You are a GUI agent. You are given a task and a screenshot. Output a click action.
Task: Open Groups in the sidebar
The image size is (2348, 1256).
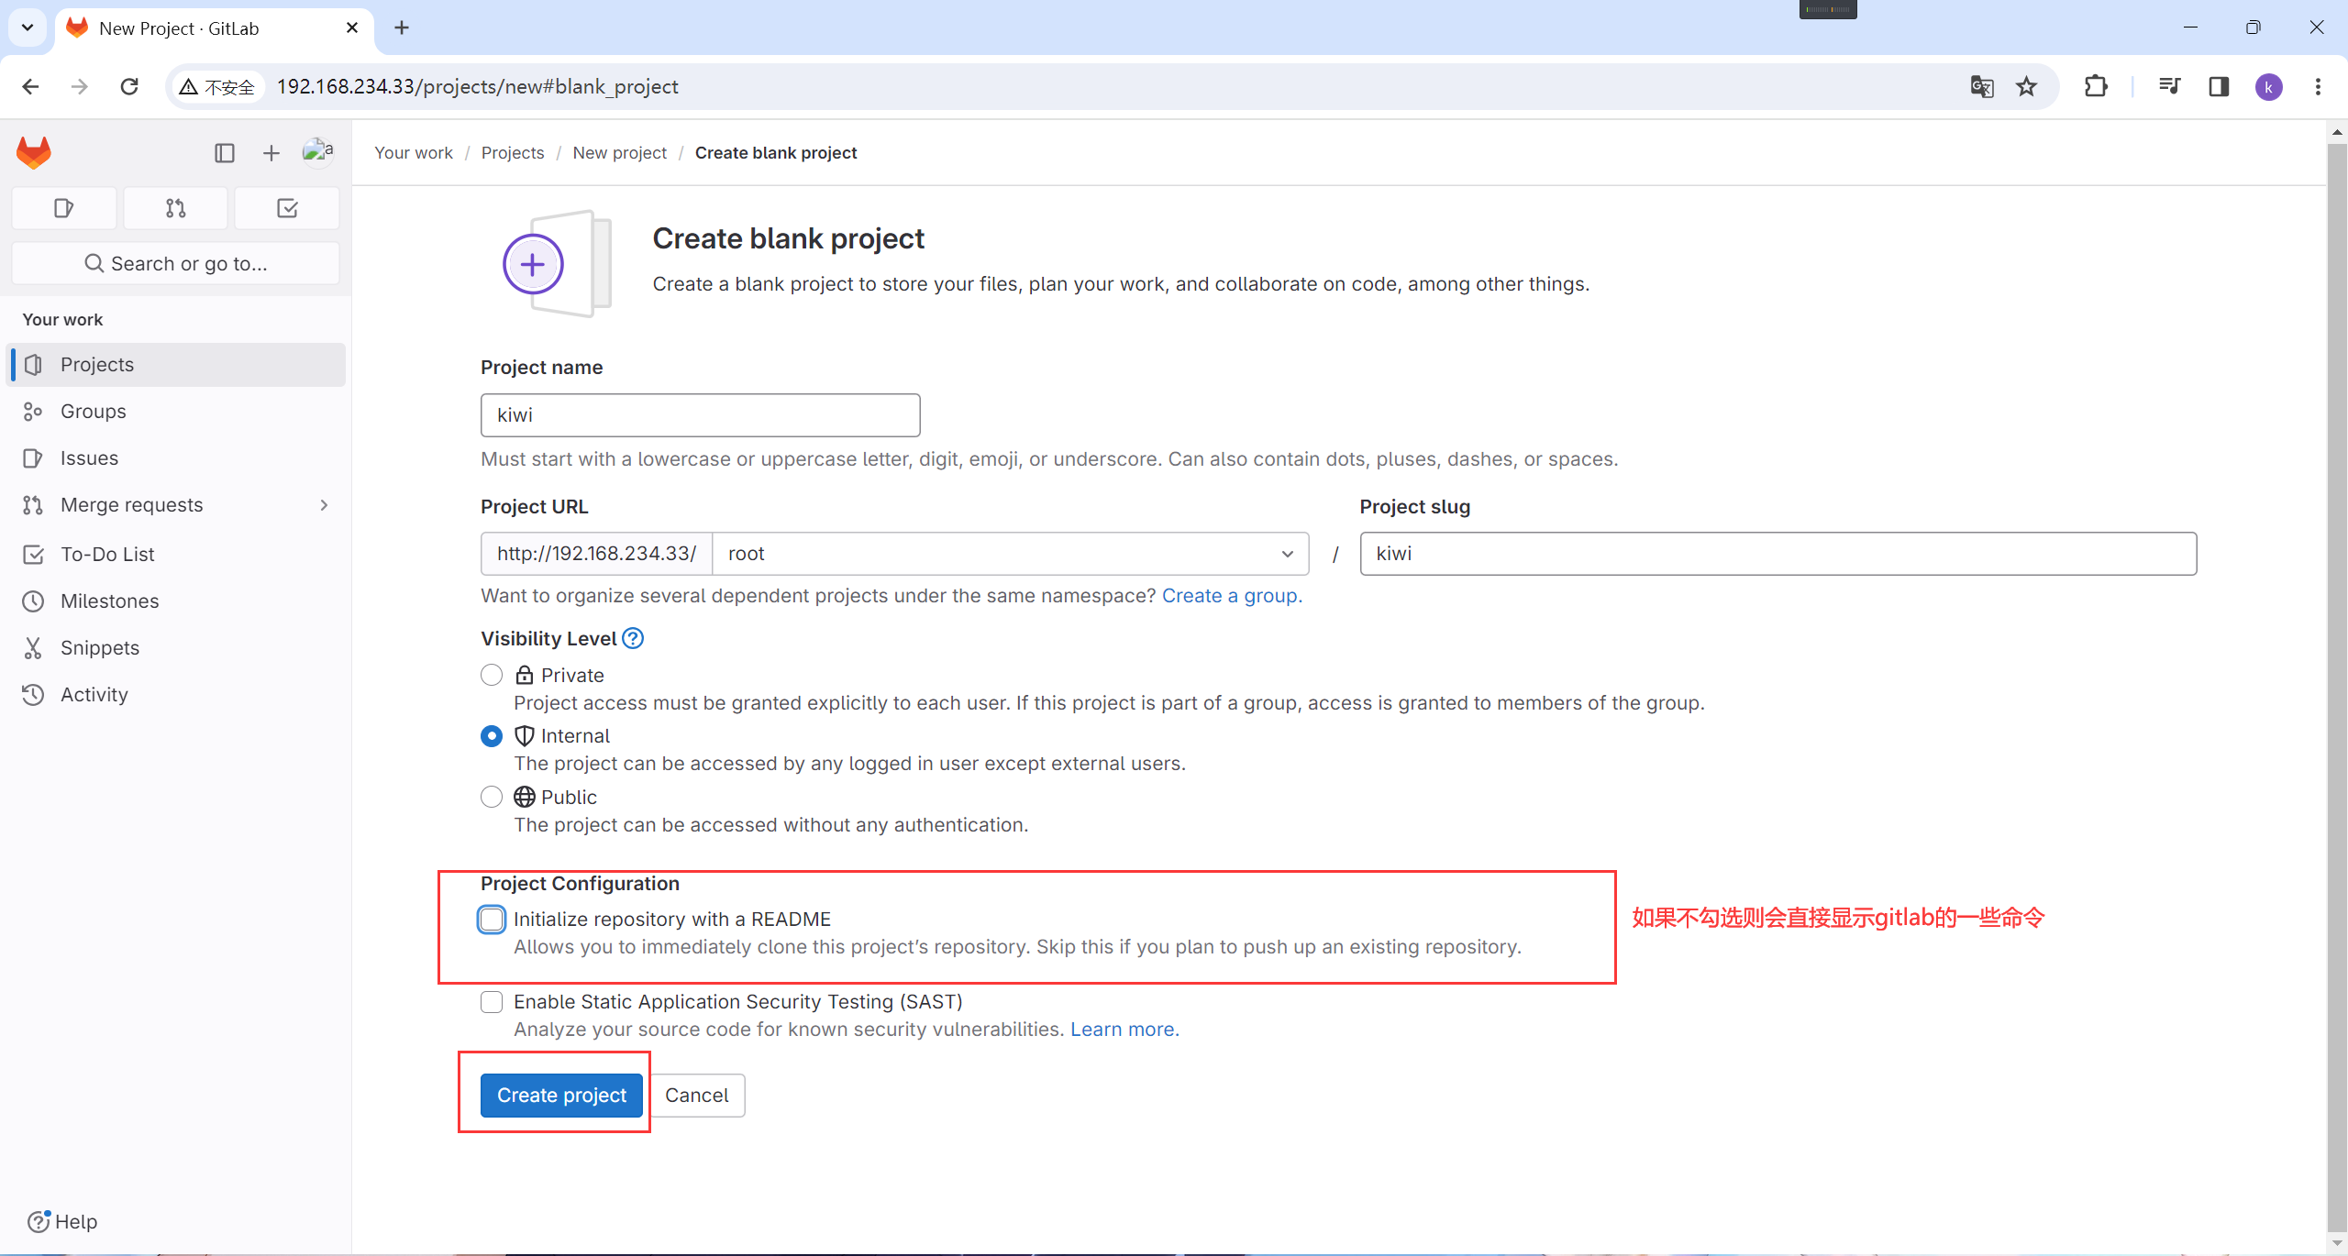93,412
